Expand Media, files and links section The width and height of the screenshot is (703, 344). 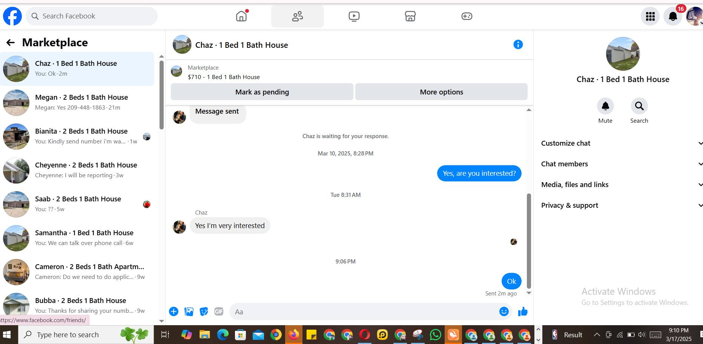click(622, 184)
